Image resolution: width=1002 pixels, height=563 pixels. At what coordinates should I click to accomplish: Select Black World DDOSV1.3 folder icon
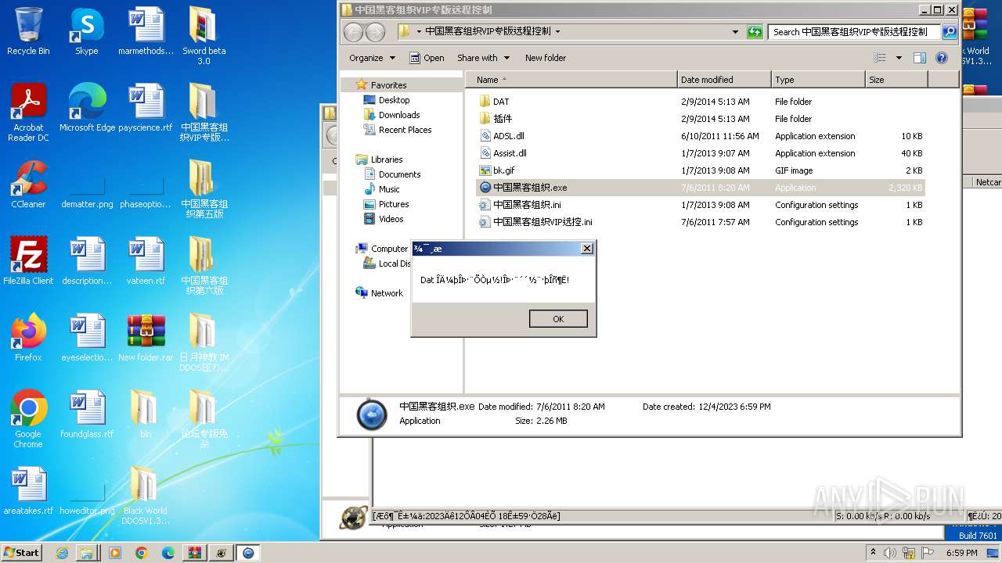click(x=146, y=496)
